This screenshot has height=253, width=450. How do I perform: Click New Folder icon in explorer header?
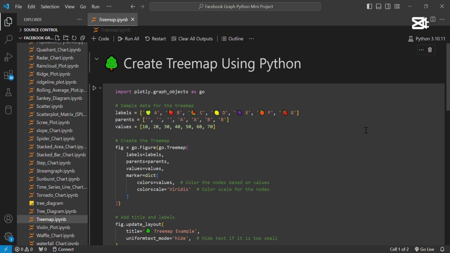66,38
